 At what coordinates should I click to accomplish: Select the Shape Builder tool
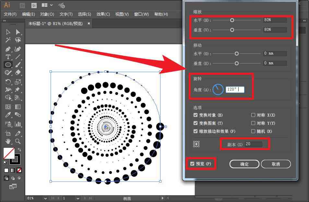click(x=8, y=97)
